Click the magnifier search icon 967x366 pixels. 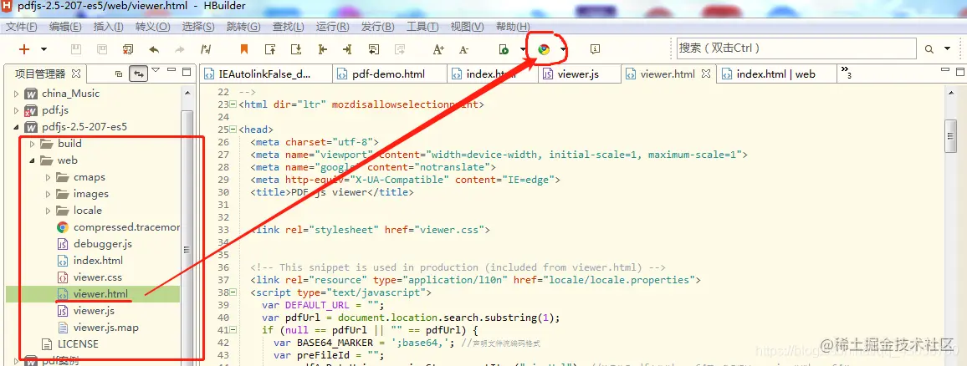point(929,49)
